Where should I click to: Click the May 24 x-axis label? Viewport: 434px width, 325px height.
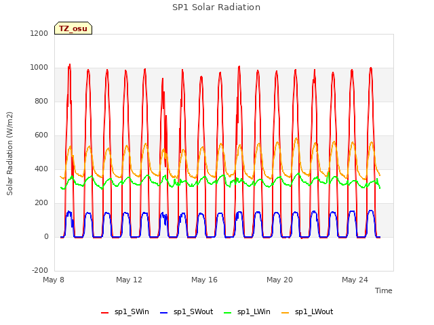point(355,280)
